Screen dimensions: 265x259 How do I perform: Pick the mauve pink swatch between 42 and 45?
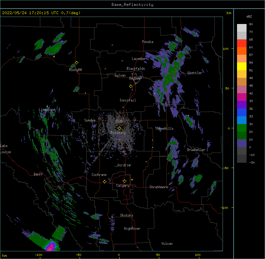click(242, 90)
